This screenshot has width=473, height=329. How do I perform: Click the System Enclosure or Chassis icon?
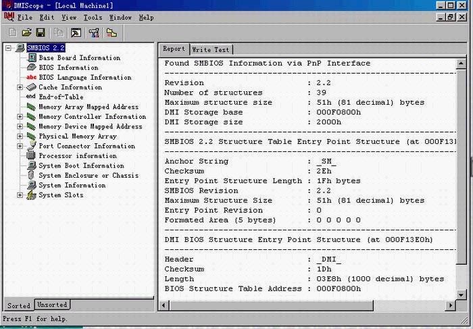tap(31, 176)
